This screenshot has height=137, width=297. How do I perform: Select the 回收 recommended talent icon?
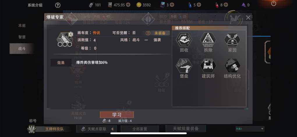[x=184, y=40]
